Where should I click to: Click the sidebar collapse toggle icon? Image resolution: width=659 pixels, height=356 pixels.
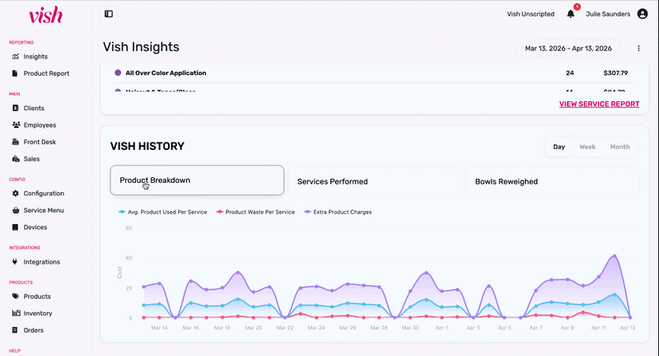point(109,14)
